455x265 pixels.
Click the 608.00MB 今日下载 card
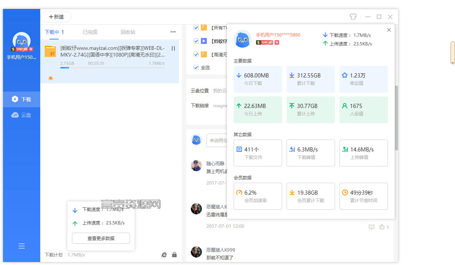pyautogui.click(x=258, y=79)
